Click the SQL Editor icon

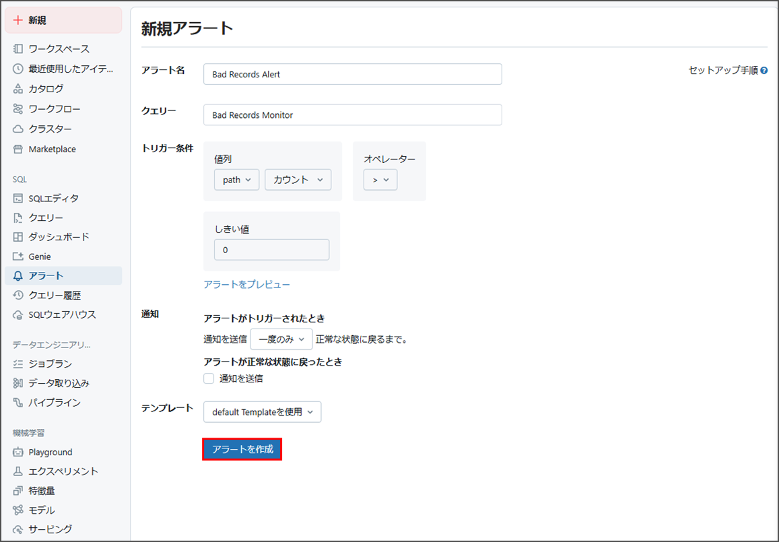tap(18, 198)
